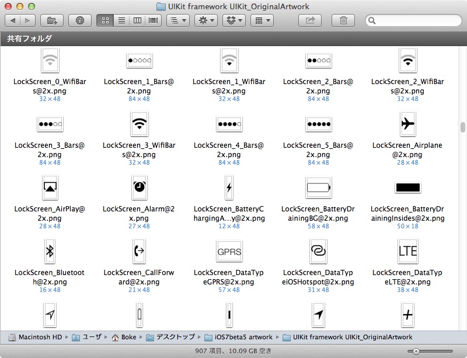
Task: Select the LockScreen_CallForward icon
Action: [140, 251]
